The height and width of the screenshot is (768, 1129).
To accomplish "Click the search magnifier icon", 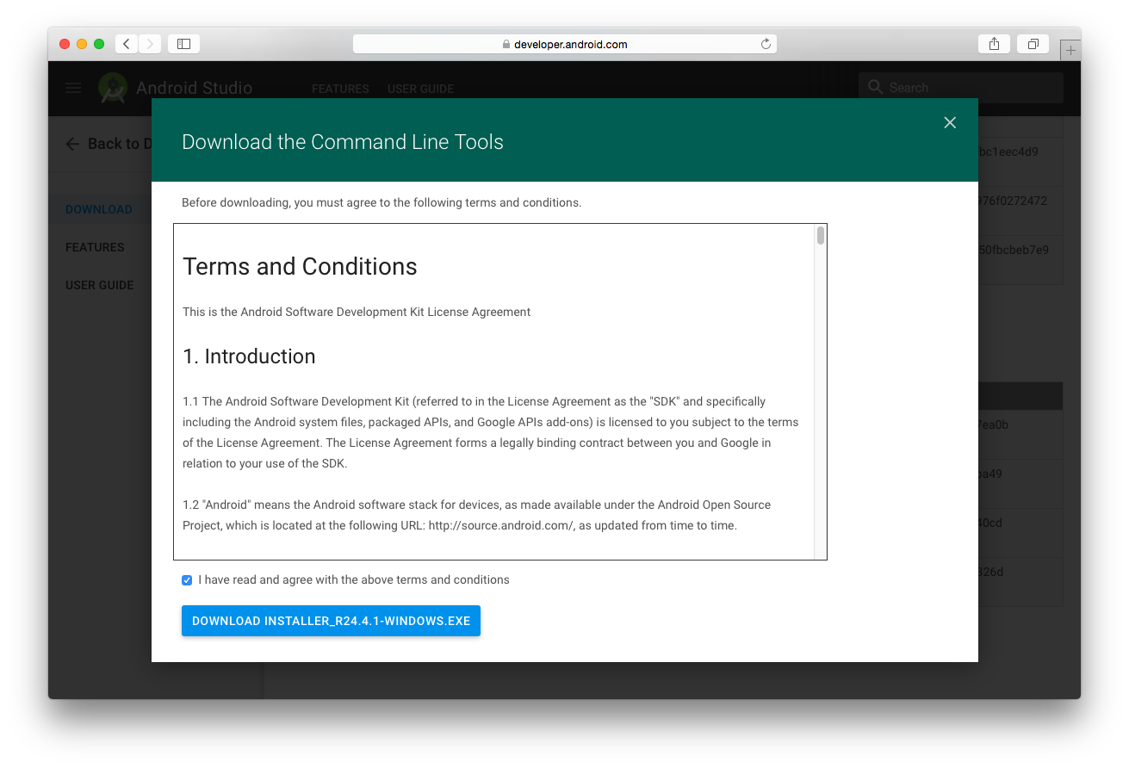I will pyautogui.click(x=876, y=88).
